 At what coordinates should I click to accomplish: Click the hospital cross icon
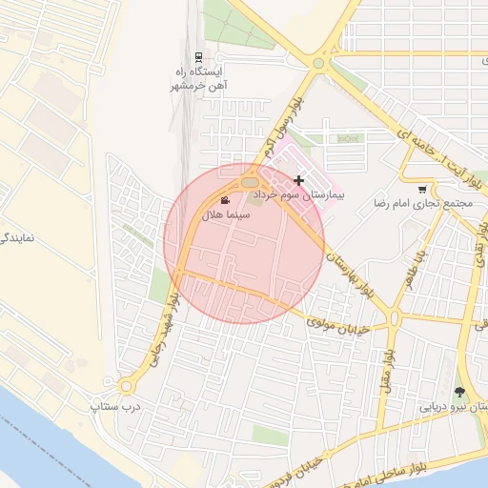coord(298,181)
